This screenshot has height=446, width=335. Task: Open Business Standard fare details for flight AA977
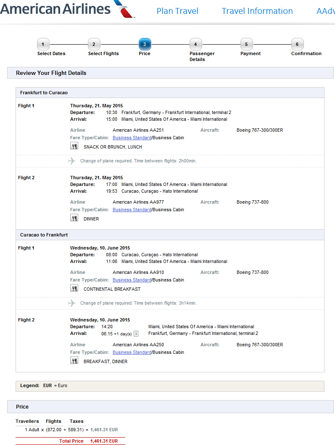132,210
